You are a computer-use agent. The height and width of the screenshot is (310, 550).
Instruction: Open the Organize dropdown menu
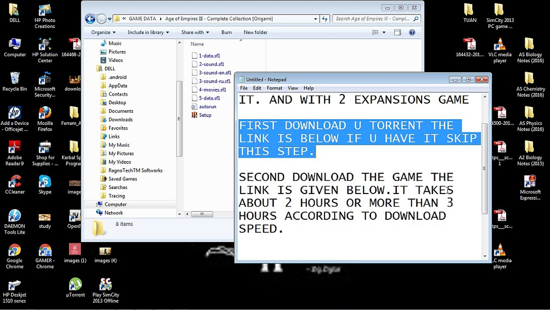click(x=103, y=32)
